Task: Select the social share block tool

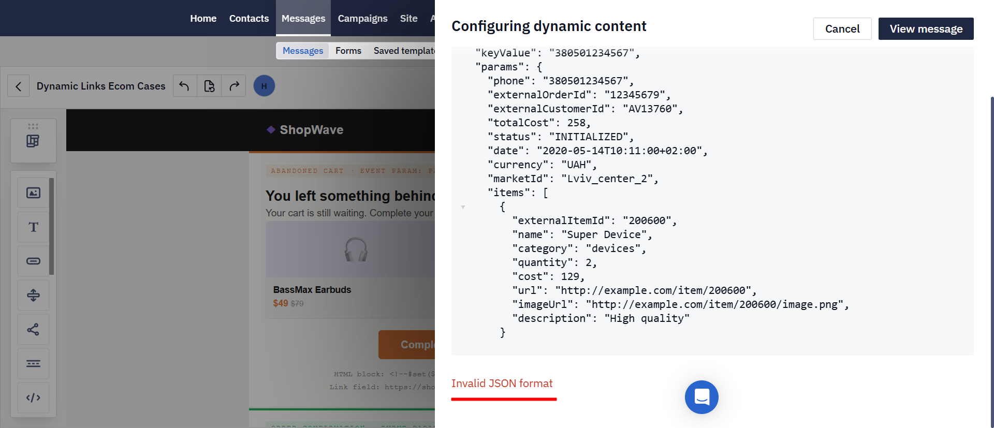Action: point(33,330)
